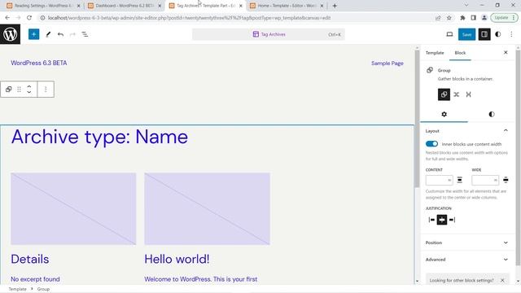Click the CONTENT width input field

pyautogui.click(x=439, y=180)
